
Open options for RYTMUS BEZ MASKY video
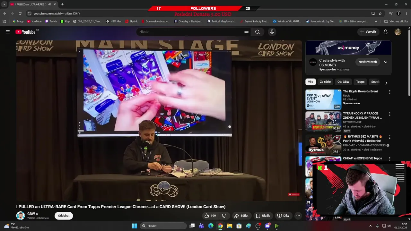pyautogui.click(x=390, y=137)
